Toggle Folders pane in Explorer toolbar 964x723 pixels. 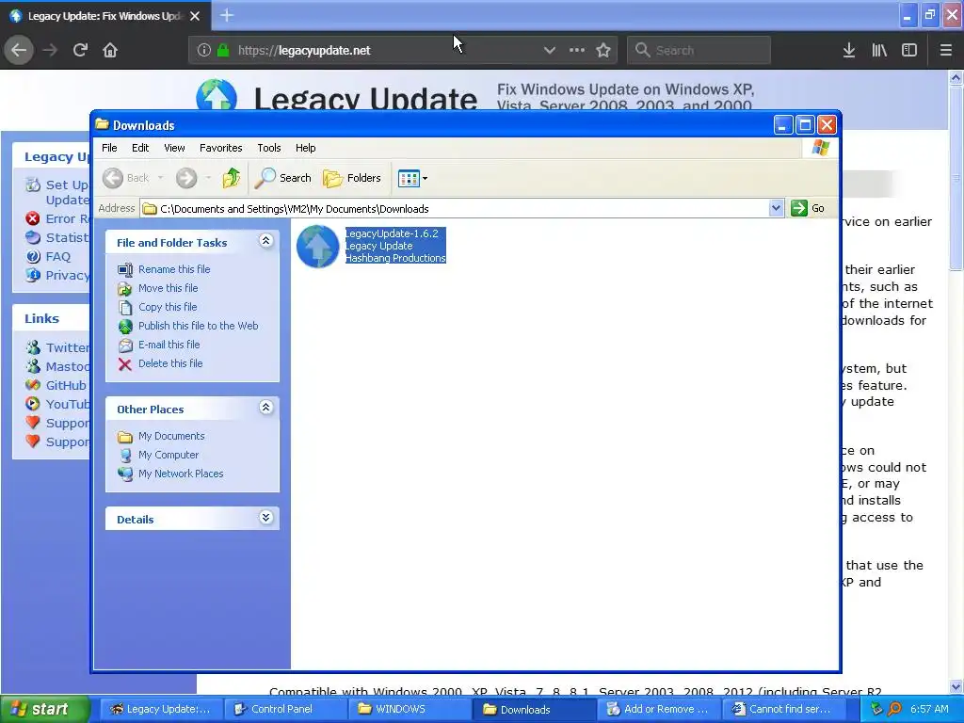(352, 178)
